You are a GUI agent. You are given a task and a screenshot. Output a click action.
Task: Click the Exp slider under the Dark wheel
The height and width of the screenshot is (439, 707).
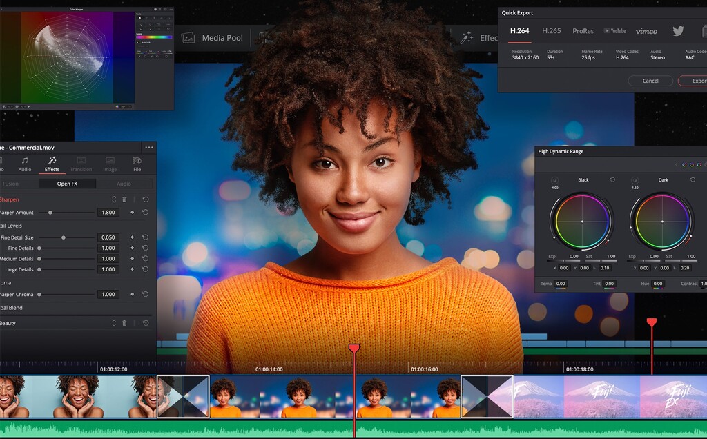[x=645, y=260]
